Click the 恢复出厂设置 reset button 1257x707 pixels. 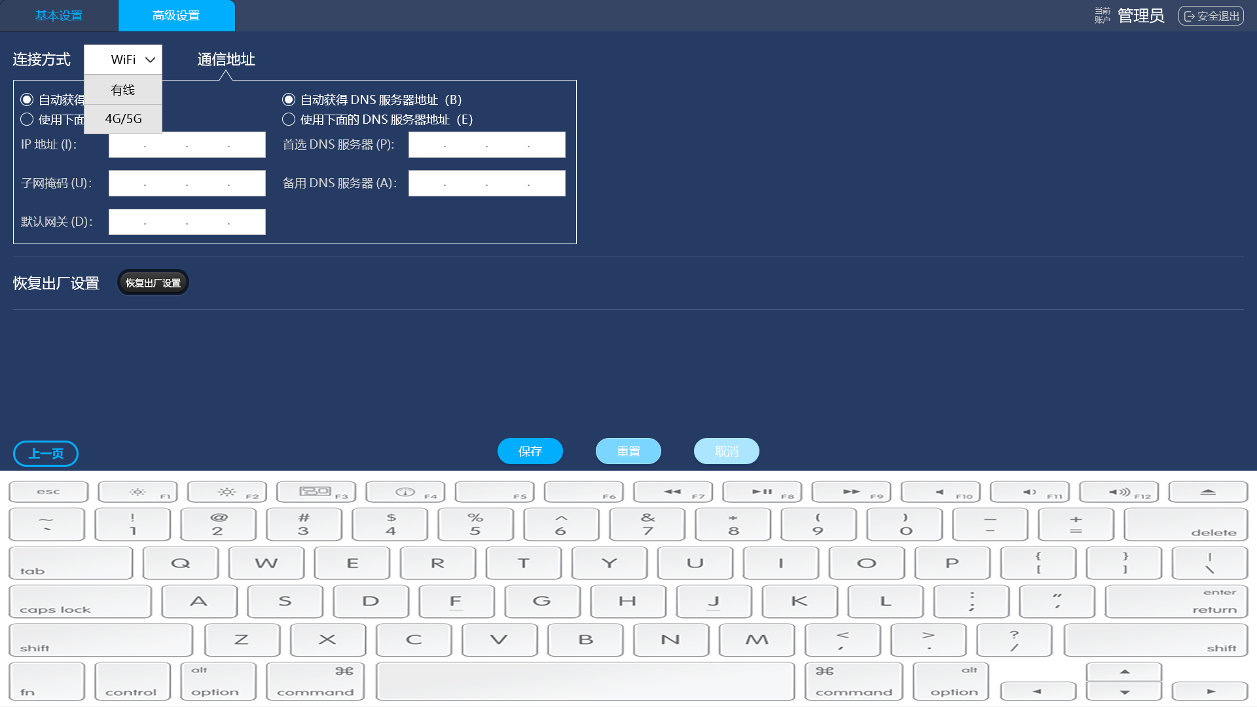point(153,283)
